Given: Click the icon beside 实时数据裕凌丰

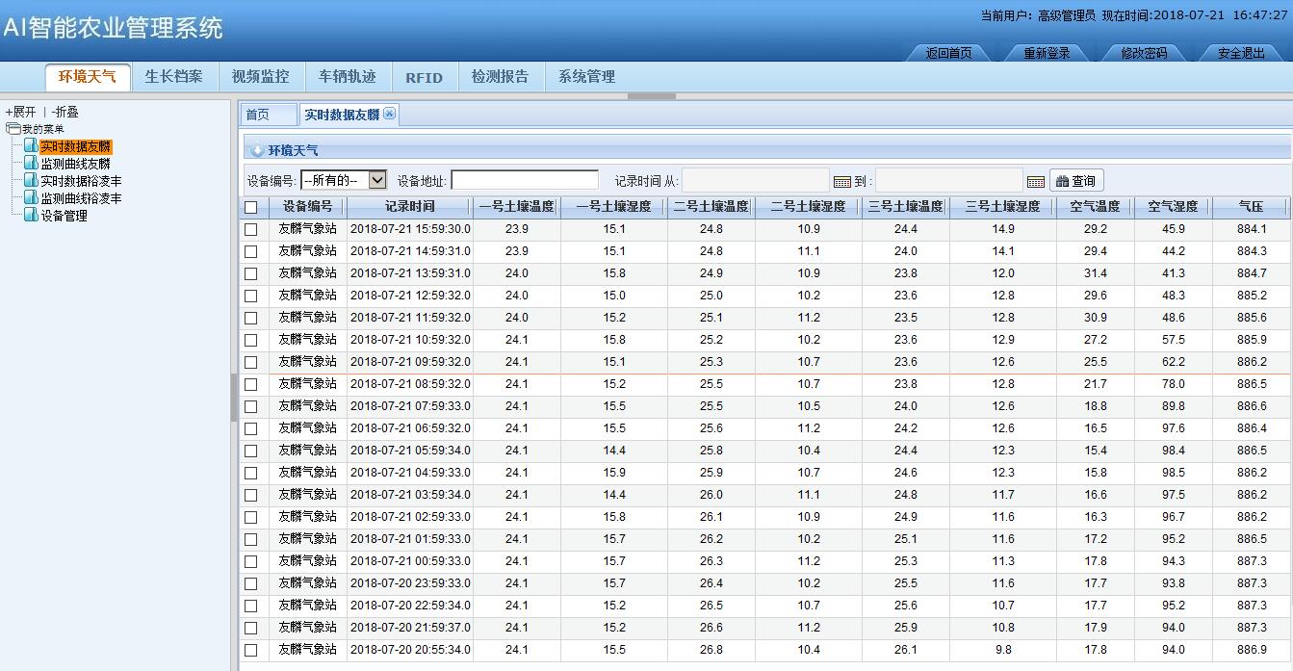Looking at the screenshot, I should (x=31, y=181).
